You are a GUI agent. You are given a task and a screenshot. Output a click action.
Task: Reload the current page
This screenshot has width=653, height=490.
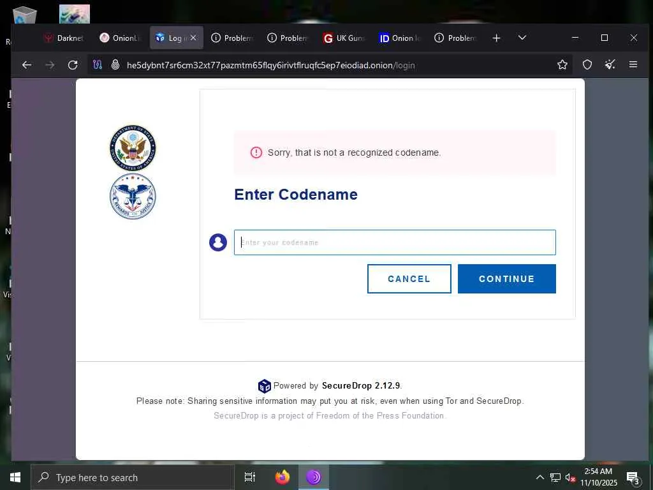pyautogui.click(x=73, y=65)
